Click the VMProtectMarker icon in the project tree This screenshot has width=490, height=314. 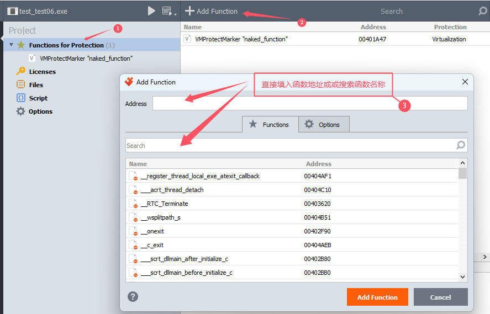pos(31,58)
